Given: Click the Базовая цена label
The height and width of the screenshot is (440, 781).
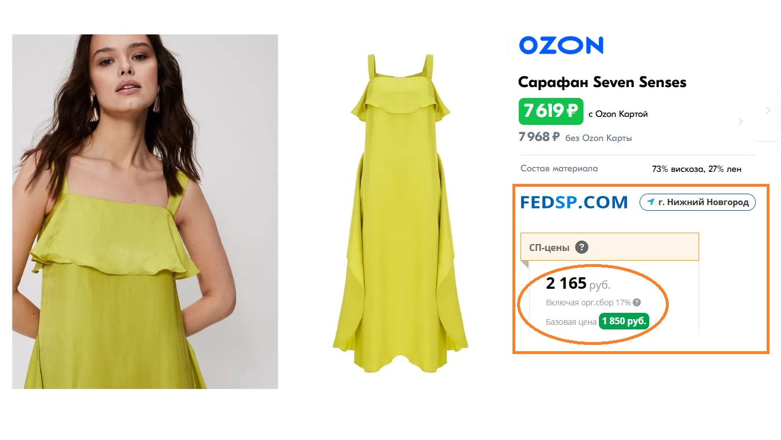Looking at the screenshot, I should point(571,322).
